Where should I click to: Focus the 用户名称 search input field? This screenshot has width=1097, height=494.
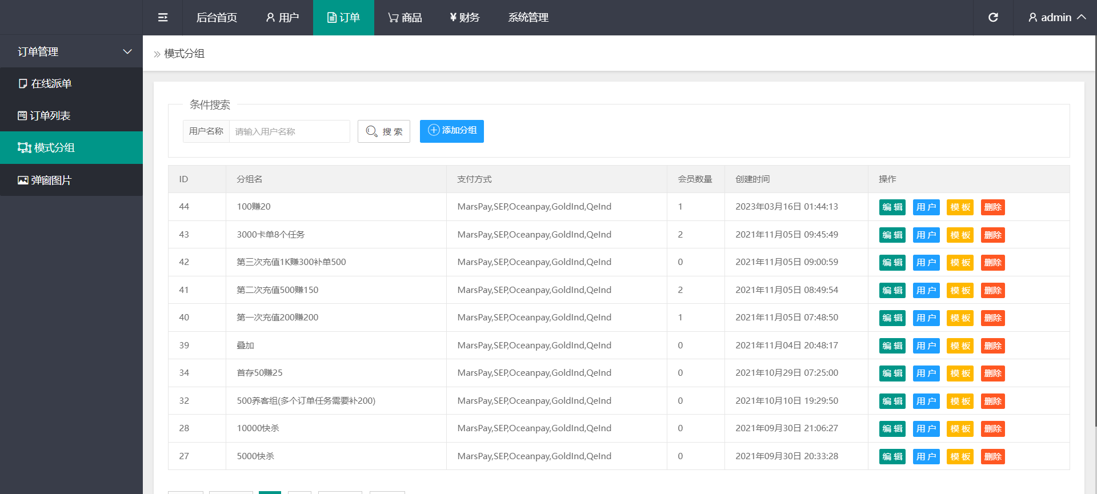(289, 131)
